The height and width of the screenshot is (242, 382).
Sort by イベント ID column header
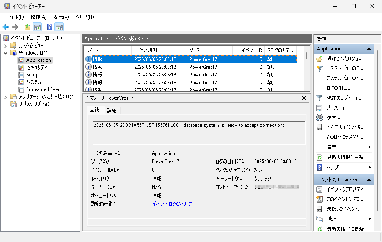(x=248, y=50)
